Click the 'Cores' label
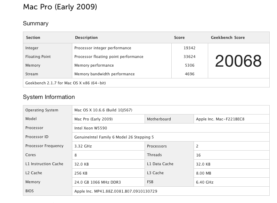 tap(31, 155)
